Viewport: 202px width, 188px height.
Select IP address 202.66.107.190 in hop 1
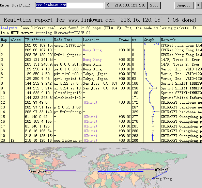pos(39,50)
